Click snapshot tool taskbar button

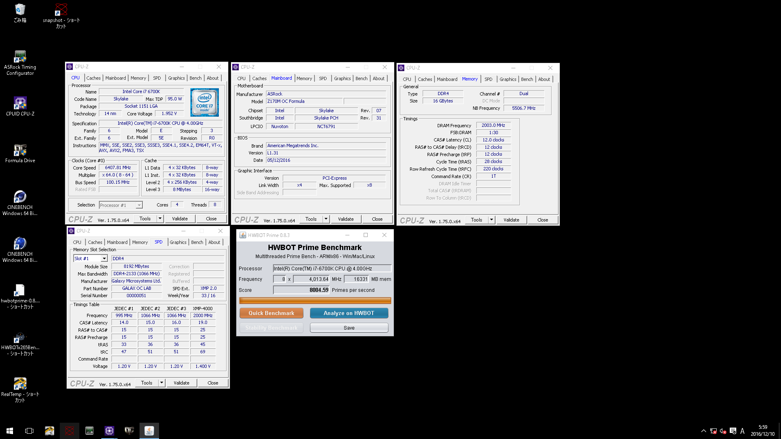pos(70,430)
